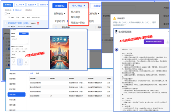Screen dimensions: 171x112
Task: Switch to the 招聘中 (47) tab
Action: coord(18,10)
